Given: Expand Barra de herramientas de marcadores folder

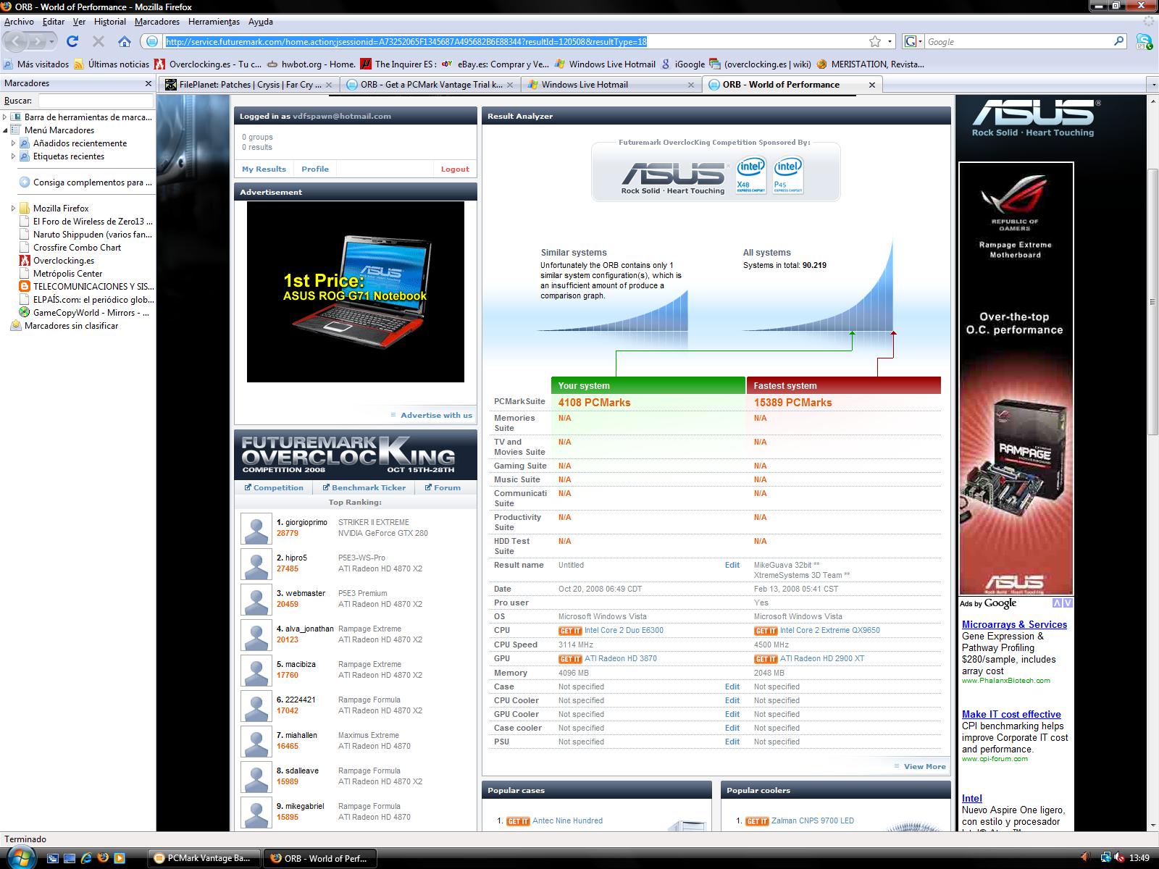Looking at the screenshot, I should 5,117.
